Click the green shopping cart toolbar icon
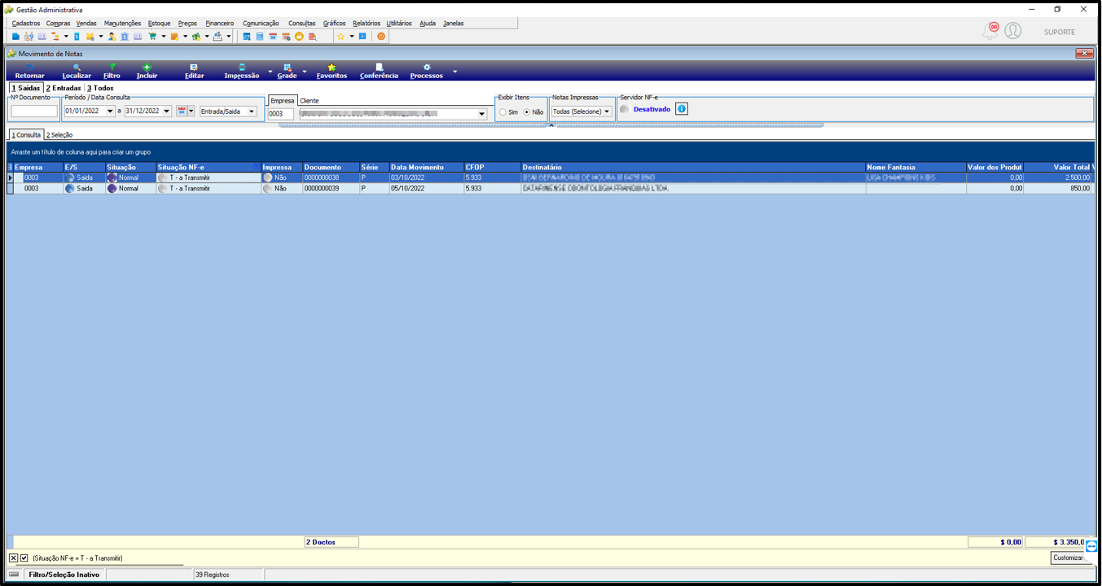1102x586 pixels. [x=152, y=37]
